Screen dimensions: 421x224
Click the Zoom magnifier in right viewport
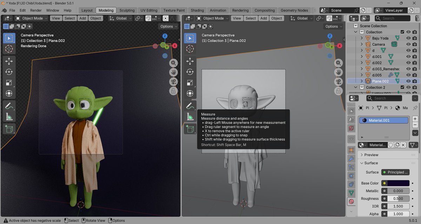pos(338,63)
